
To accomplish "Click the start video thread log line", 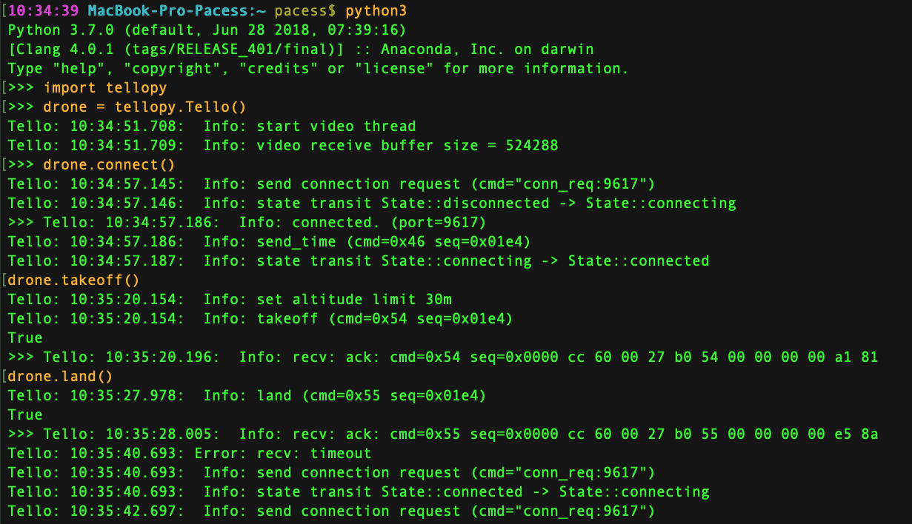I will tap(212, 127).
